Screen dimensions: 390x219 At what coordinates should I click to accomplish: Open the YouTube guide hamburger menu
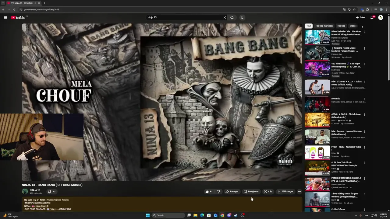5,17
